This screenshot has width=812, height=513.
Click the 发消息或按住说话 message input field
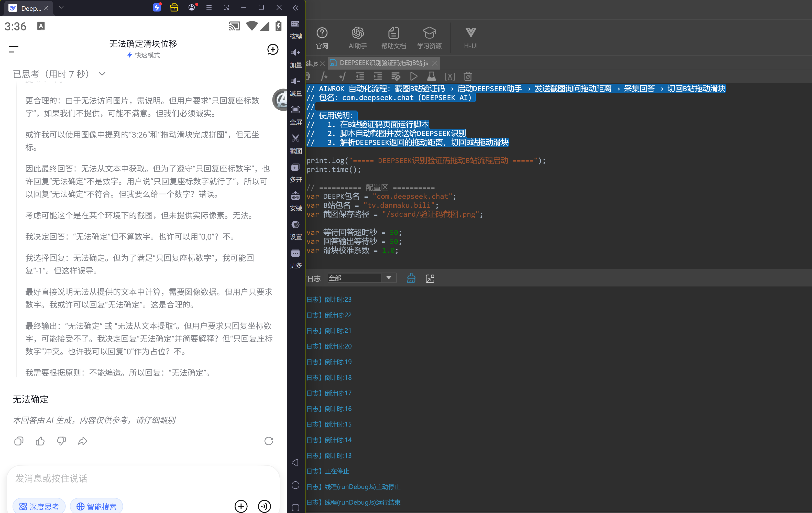143,478
